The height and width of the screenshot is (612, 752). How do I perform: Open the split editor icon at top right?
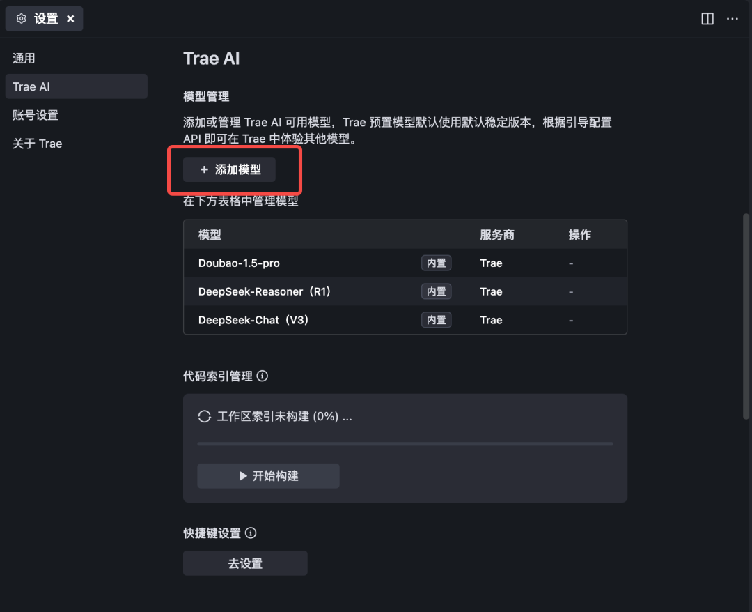(707, 19)
